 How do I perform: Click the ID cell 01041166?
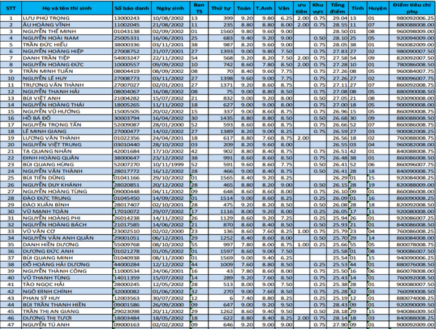pos(132,178)
